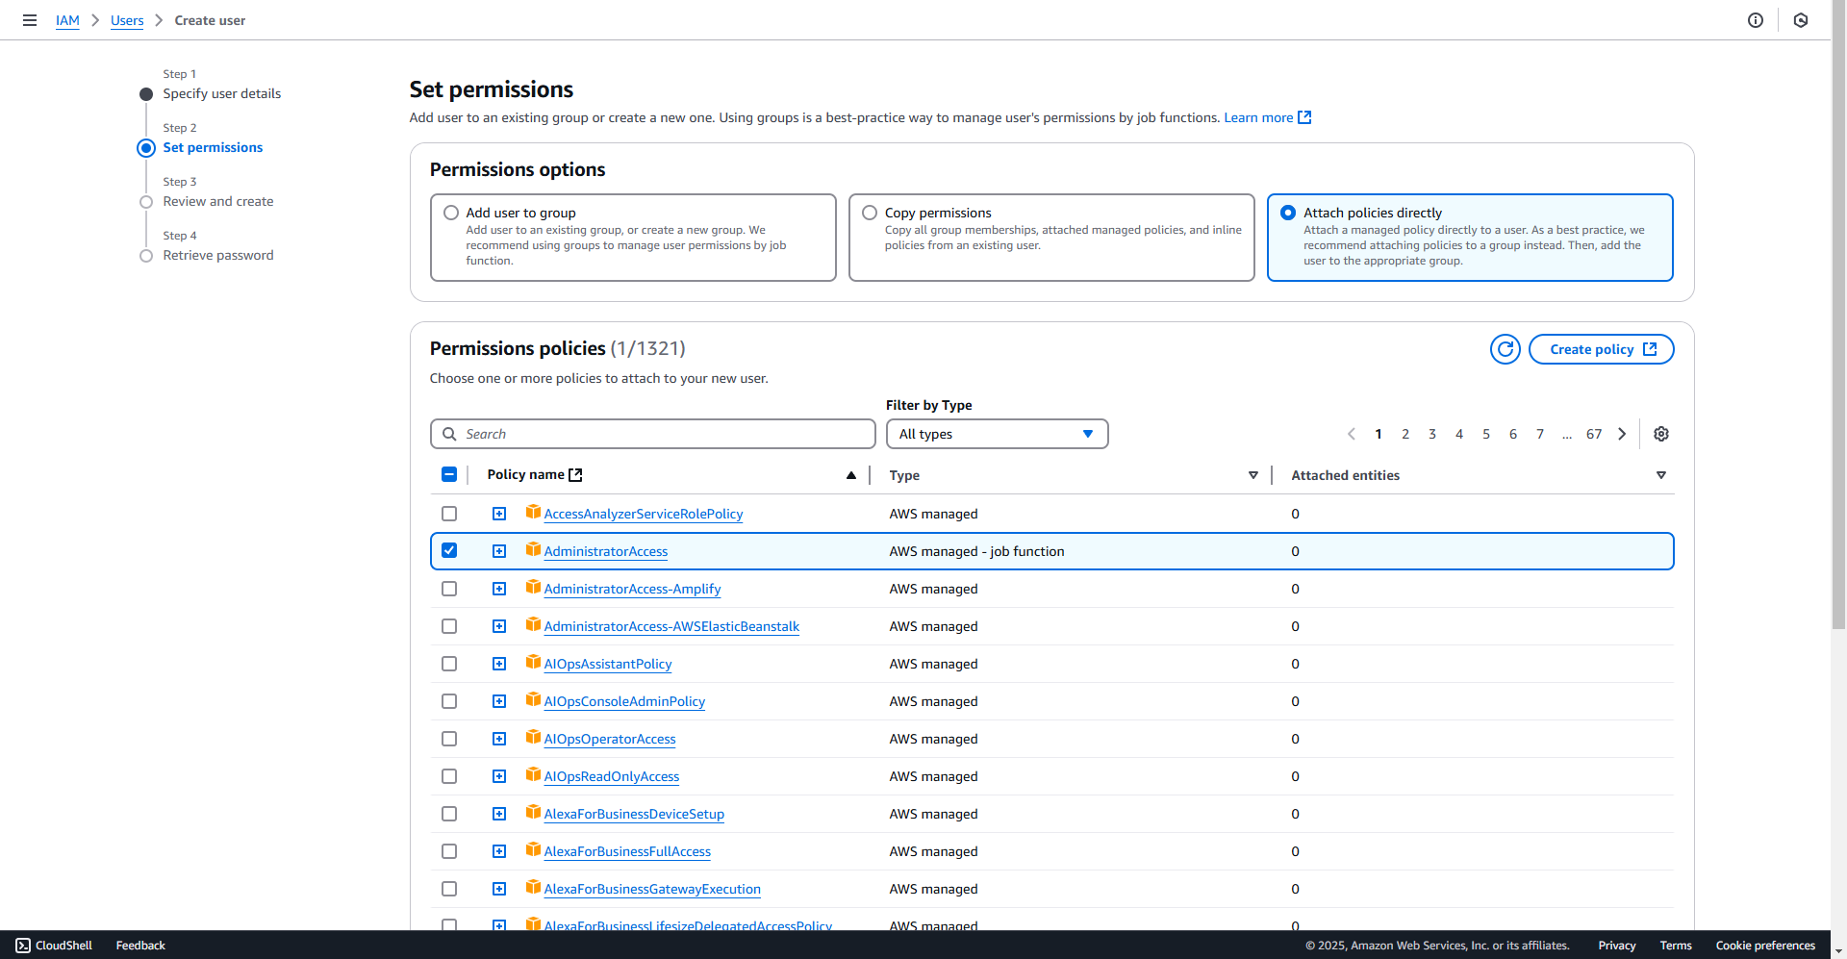Go to Users breadcrumb
The image size is (1847, 959).
127,20
